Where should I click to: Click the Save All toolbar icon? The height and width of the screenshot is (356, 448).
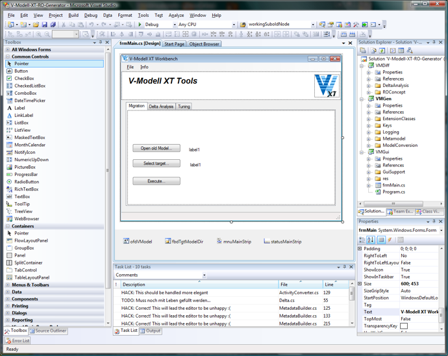coord(53,25)
